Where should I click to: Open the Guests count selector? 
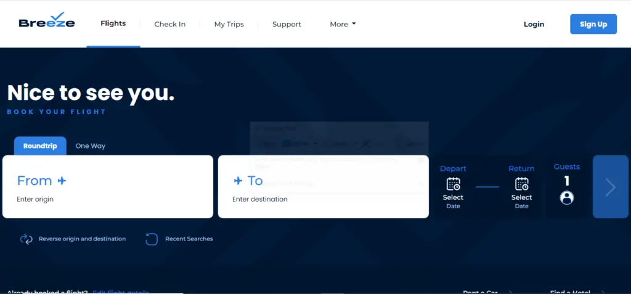[x=567, y=187]
